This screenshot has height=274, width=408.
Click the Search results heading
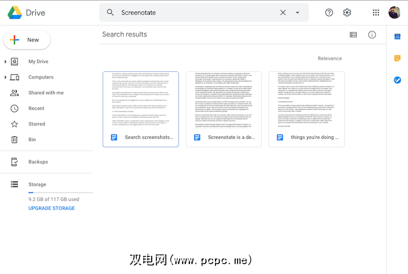(124, 34)
